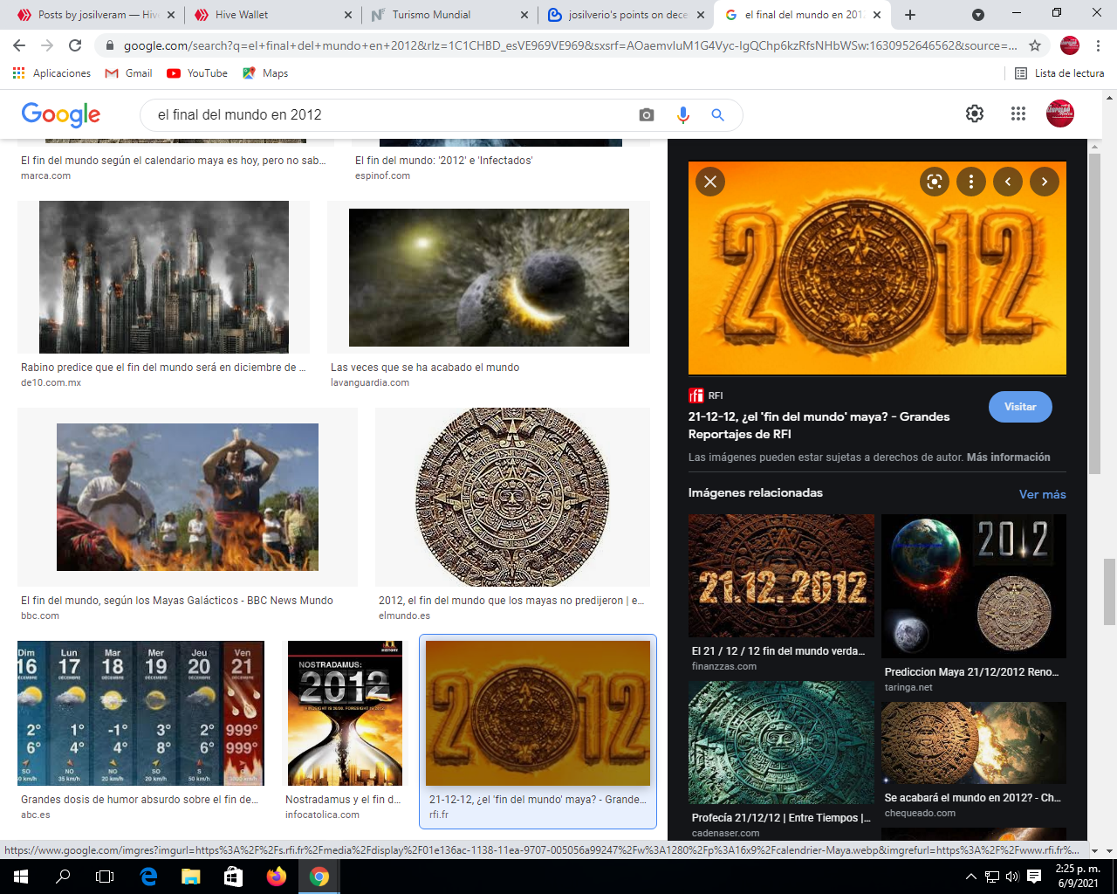Switch to Turismo Mundial tab
The height and width of the screenshot is (894, 1117).
pyautogui.click(x=447, y=15)
